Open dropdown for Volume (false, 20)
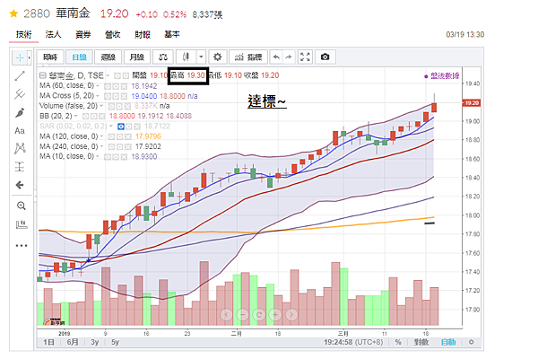538x359 pixels. [101, 106]
